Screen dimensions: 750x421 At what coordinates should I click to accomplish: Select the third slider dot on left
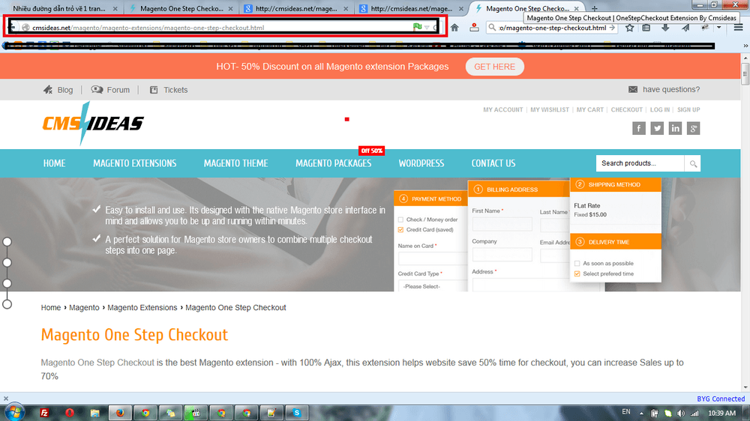[7, 283]
